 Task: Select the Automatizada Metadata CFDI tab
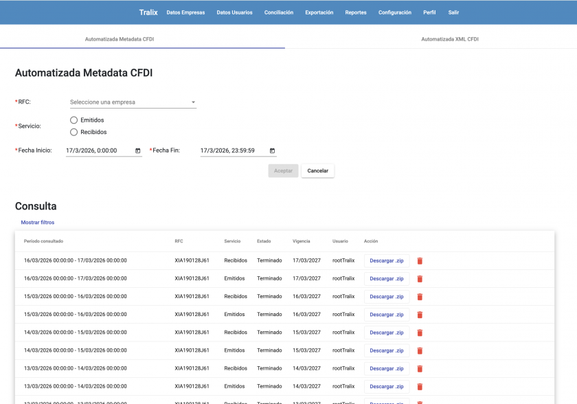pyautogui.click(x=120, y=39)
